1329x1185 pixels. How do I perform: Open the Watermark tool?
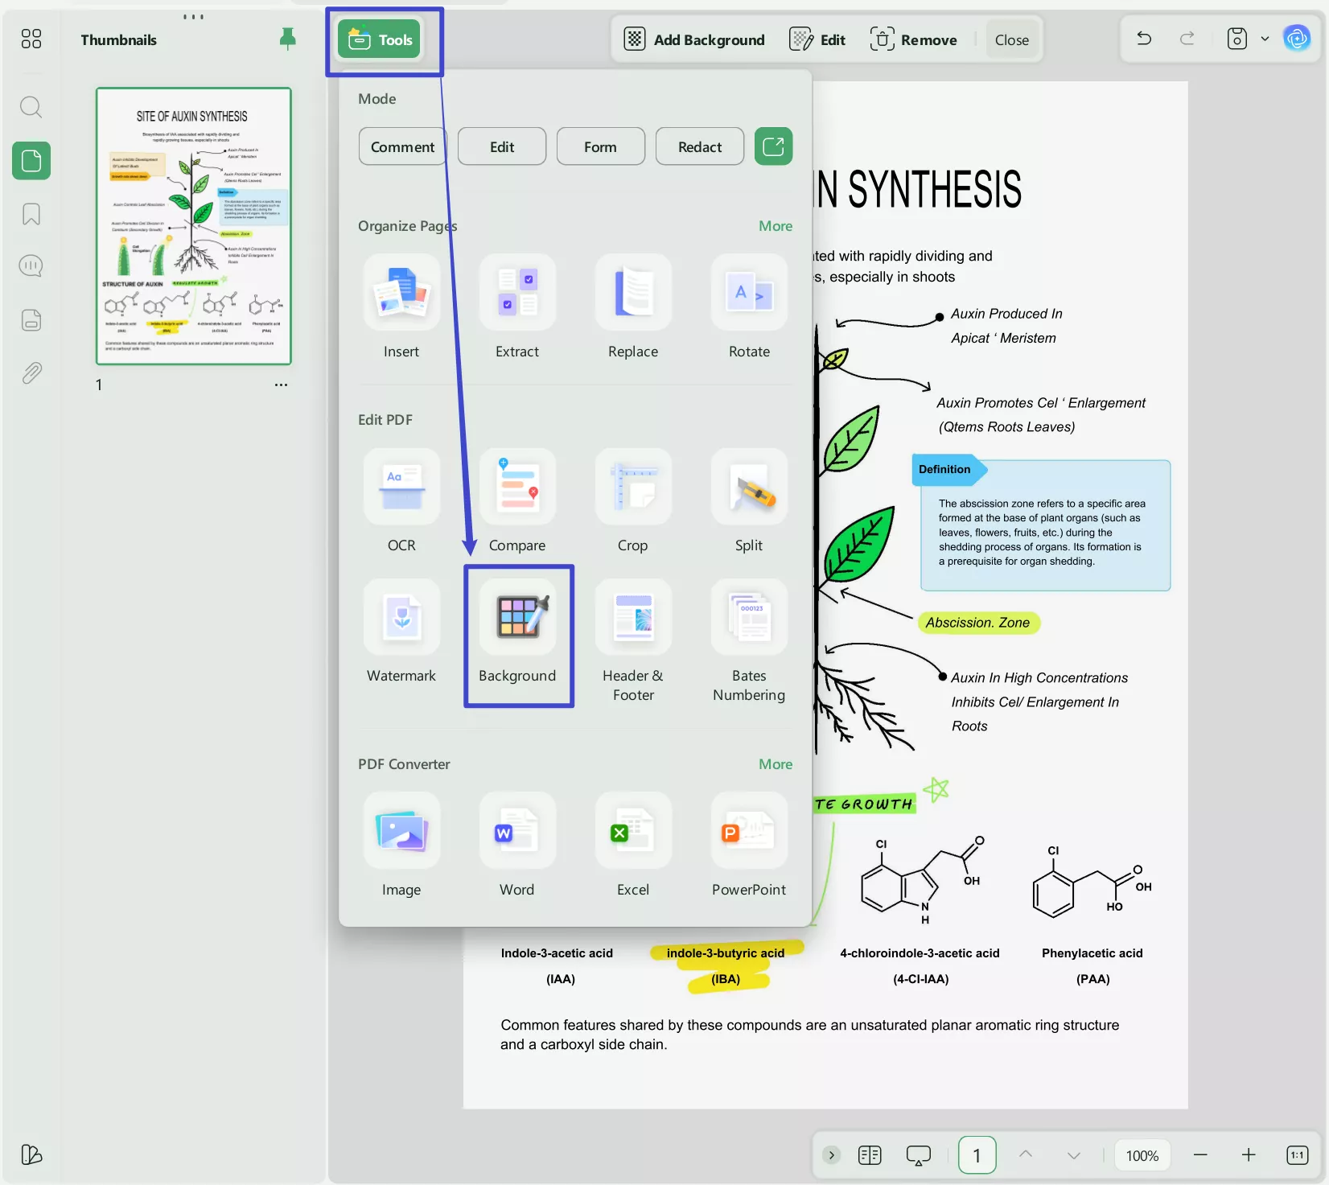click(x=401, y=618)
